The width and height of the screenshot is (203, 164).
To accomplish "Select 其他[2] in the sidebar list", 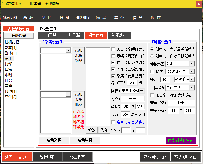I will click(11, 97).
